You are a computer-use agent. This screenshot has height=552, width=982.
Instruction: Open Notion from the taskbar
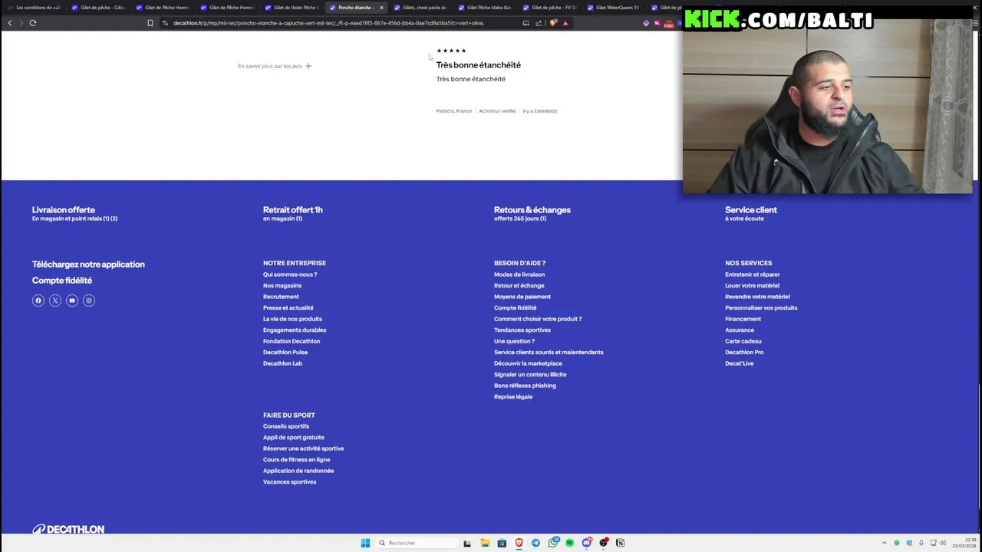point(621,543)
